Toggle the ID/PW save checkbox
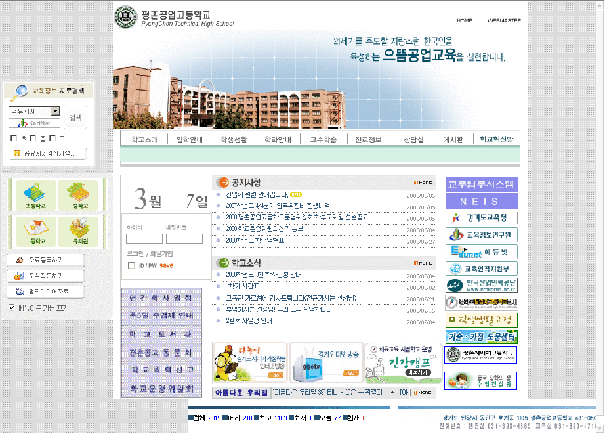Image resolution: width=605 pixels, height=434 pixels. point(131,265)
